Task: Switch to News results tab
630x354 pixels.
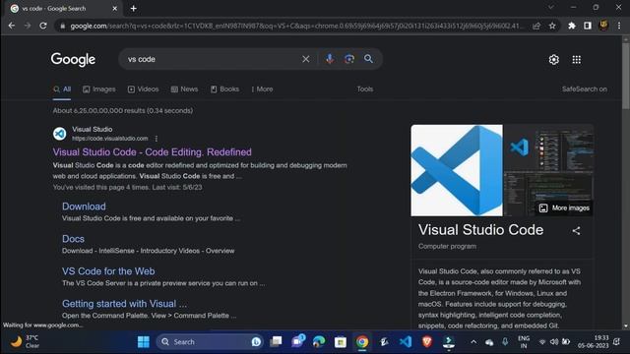Action: coord(184,89)
